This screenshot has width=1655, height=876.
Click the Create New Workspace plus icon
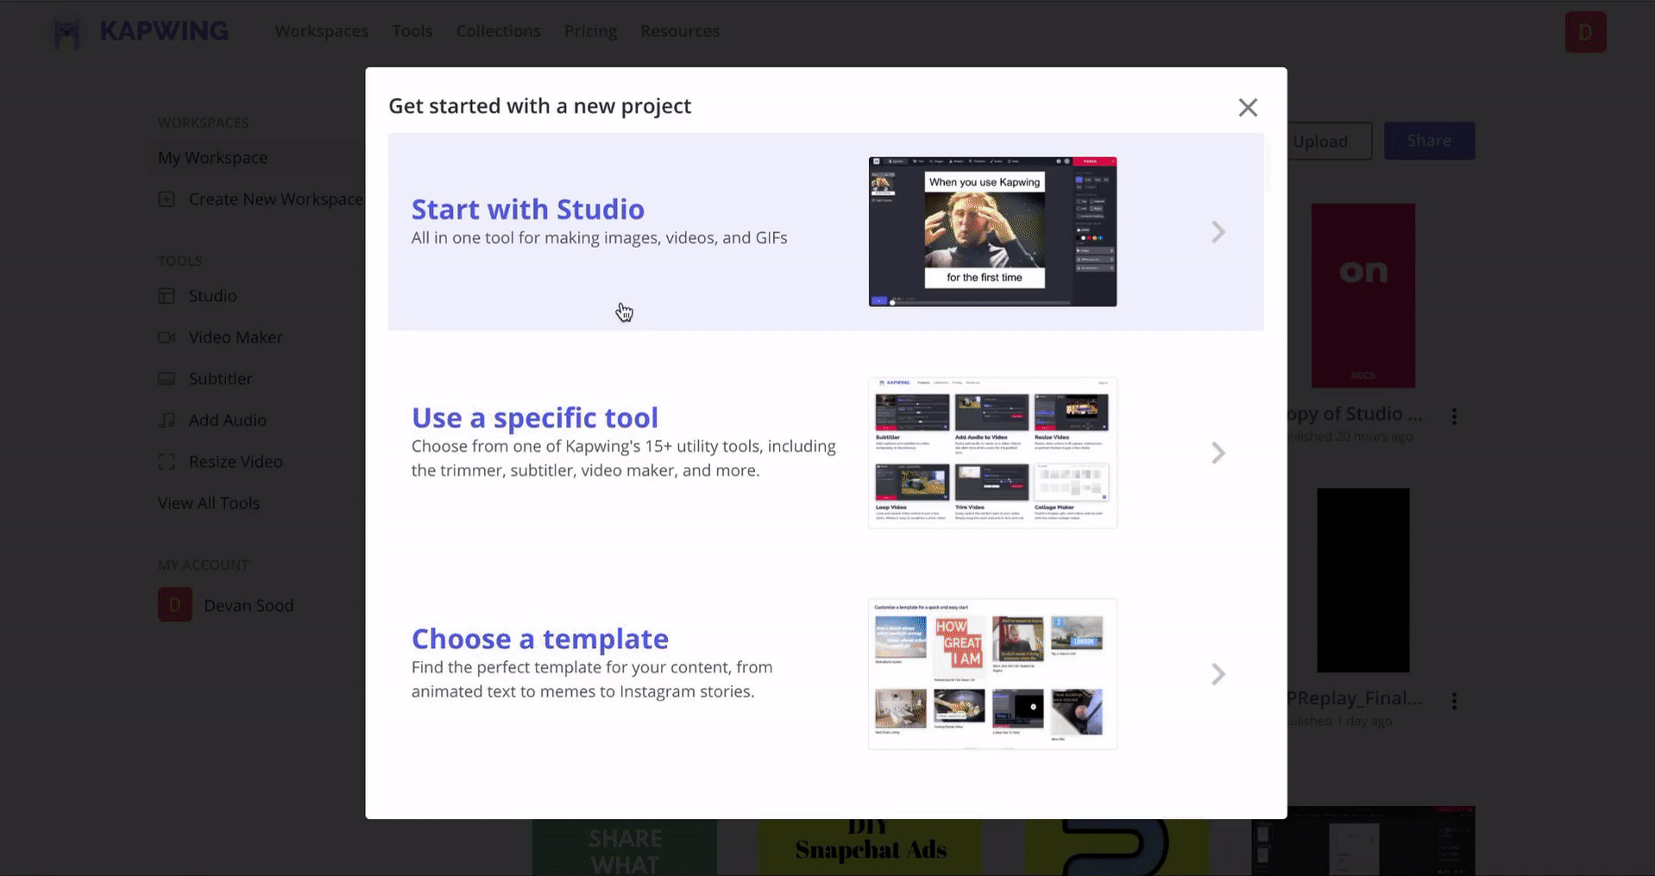[167, 199]
